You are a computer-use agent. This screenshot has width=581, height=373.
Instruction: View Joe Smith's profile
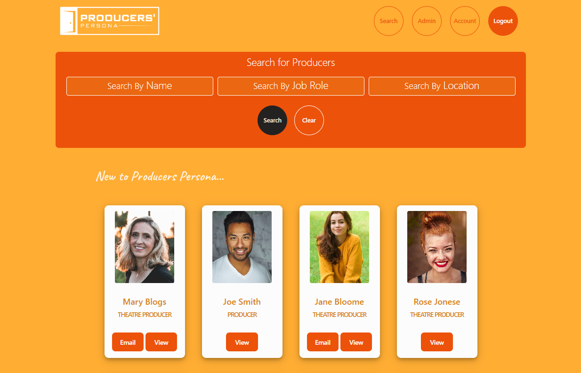(242, 342)
